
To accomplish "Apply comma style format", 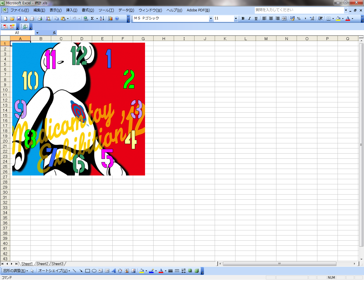I will click(305, 18).
